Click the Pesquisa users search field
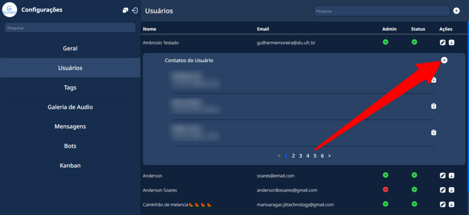 click(382, 11)
